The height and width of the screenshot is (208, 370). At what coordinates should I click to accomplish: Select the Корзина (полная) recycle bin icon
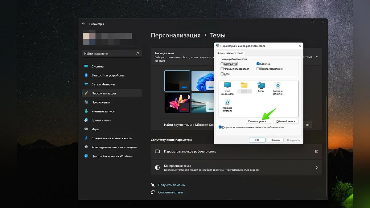[277, 88]
